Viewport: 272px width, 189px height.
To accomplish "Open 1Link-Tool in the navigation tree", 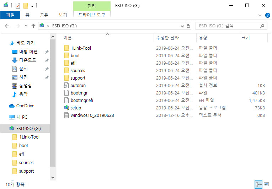I will pyautogui.click(x=29, y=137).
